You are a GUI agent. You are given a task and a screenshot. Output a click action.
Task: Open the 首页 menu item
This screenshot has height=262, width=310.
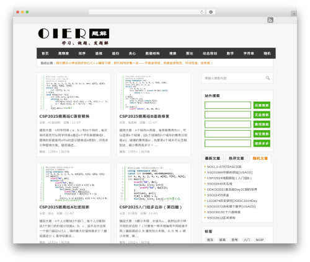(x=45, y=53)
